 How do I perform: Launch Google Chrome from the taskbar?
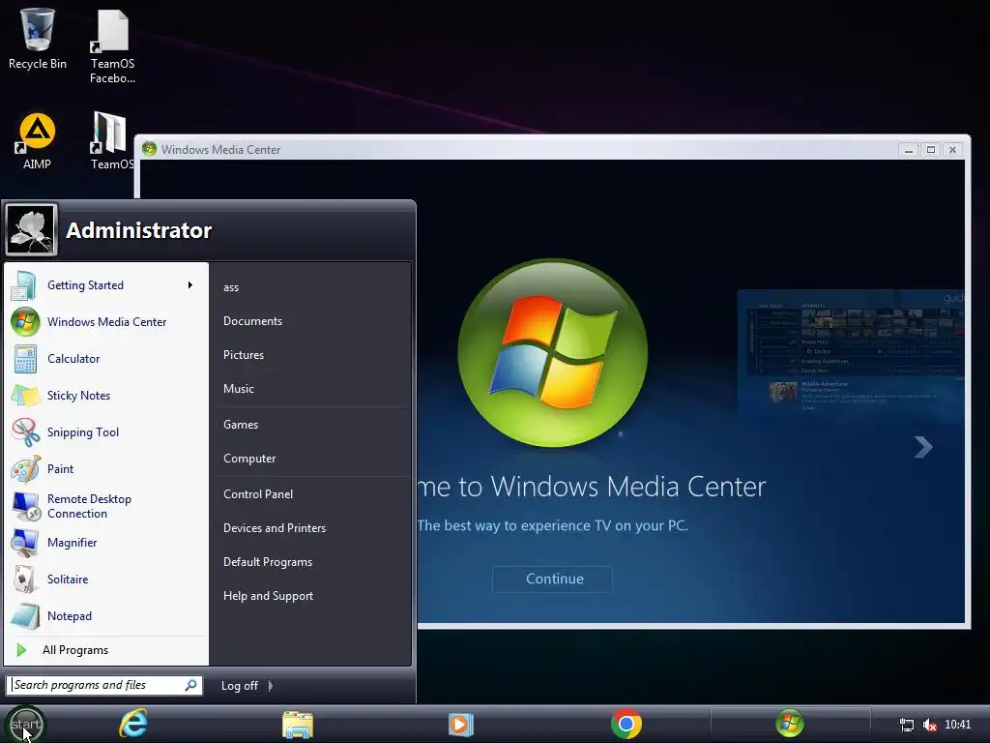626,724
